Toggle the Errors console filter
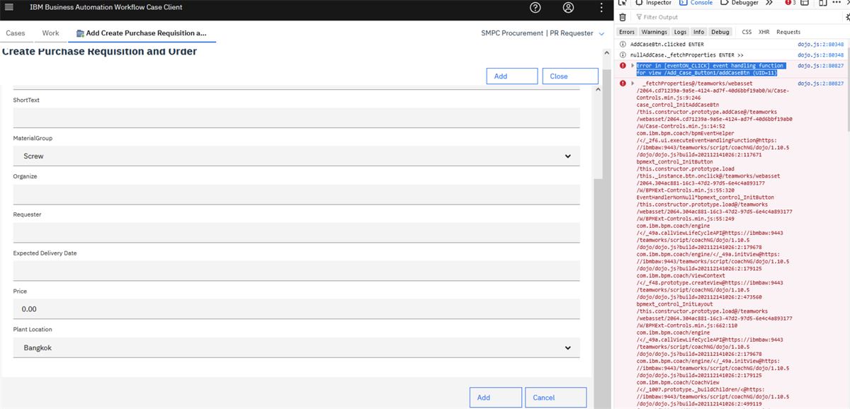The image size is (850, 409). (627, 32)
